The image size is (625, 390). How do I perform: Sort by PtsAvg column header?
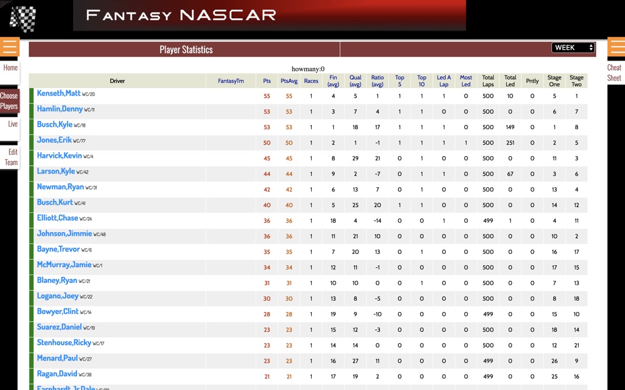point(289,80)
